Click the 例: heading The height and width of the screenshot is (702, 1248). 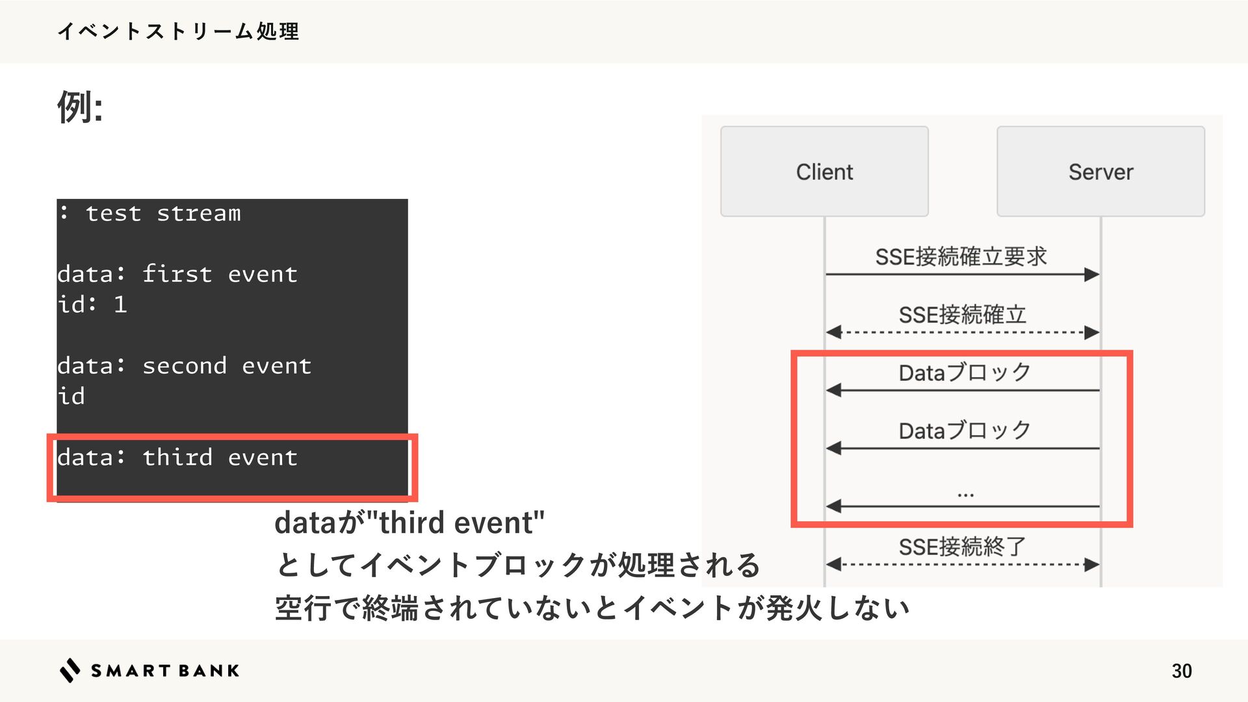click(x=80, y=107)
